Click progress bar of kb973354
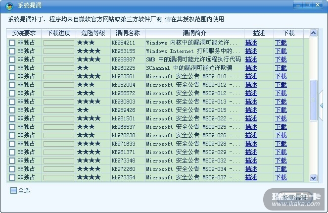Viewport: 328px width, 213px height. [59, 178]
